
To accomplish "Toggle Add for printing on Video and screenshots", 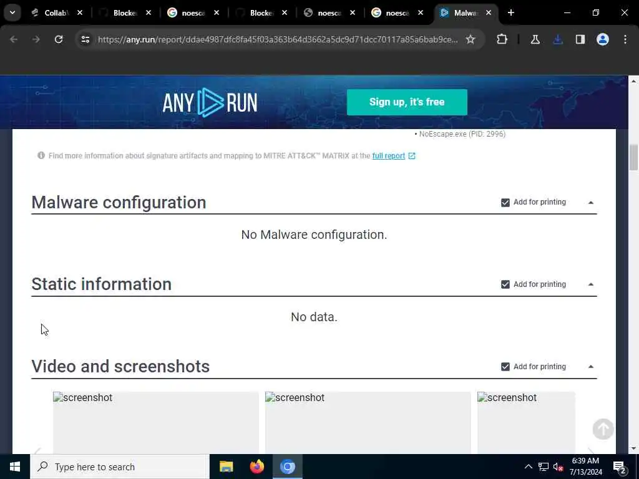I will [505, 367].
